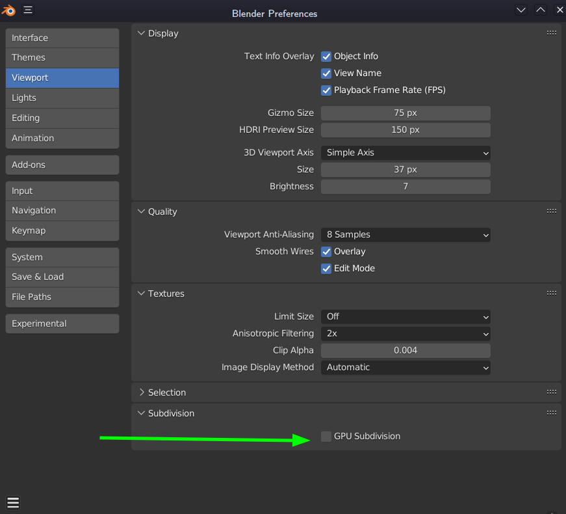Open the preferences save menu at bottom-left

[13, 502]
